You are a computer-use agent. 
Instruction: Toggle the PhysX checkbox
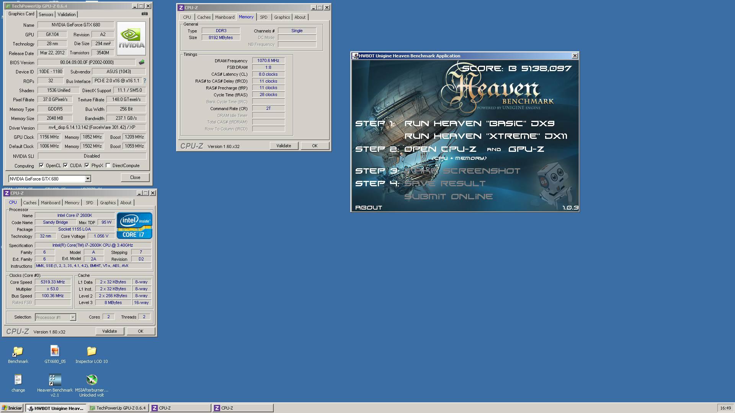point(87,166)
